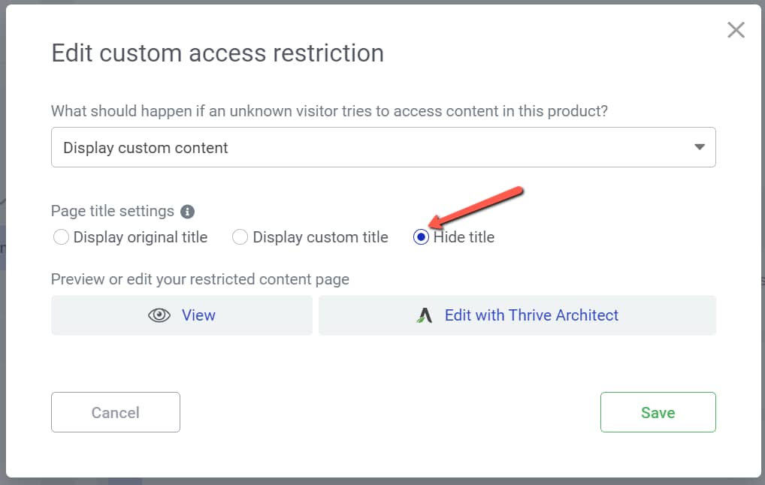Click the 'Display original title' label text
This screenshot has height=485, width=765.
[x=141, y=237]
